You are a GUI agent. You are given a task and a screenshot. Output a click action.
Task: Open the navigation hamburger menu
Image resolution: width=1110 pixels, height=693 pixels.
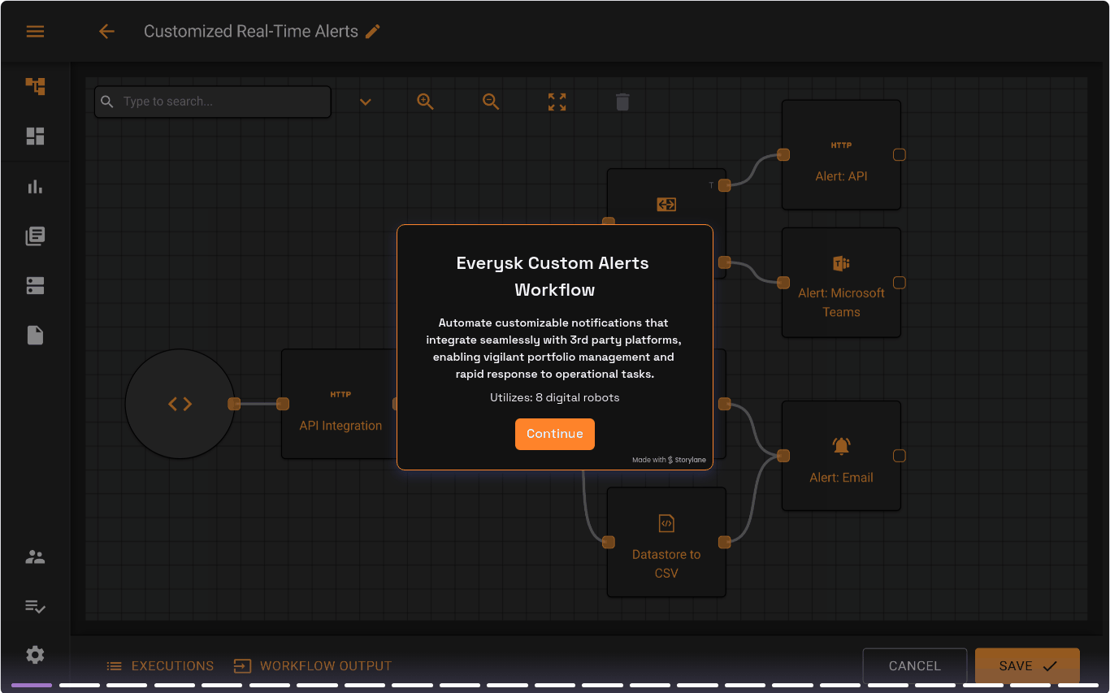coord(35,31)
